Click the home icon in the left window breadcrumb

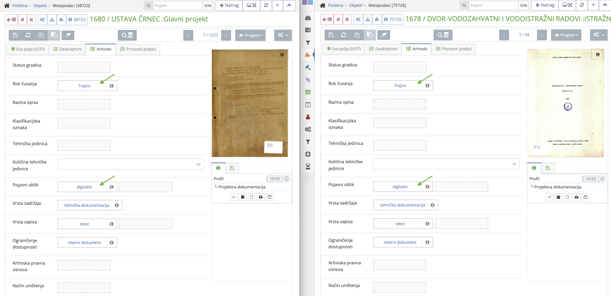[7, 5]
